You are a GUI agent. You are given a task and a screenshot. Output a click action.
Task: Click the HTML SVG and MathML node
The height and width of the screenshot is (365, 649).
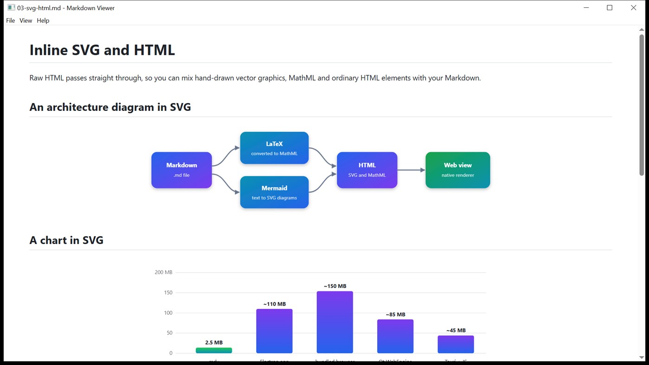pyautogui.click(x=367, y=170)
